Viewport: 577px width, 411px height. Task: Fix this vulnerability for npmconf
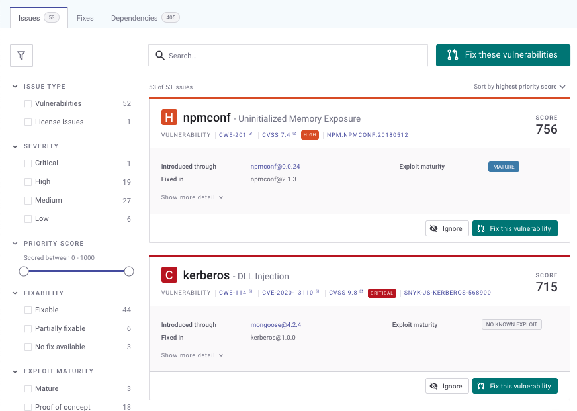coord(515,228)
